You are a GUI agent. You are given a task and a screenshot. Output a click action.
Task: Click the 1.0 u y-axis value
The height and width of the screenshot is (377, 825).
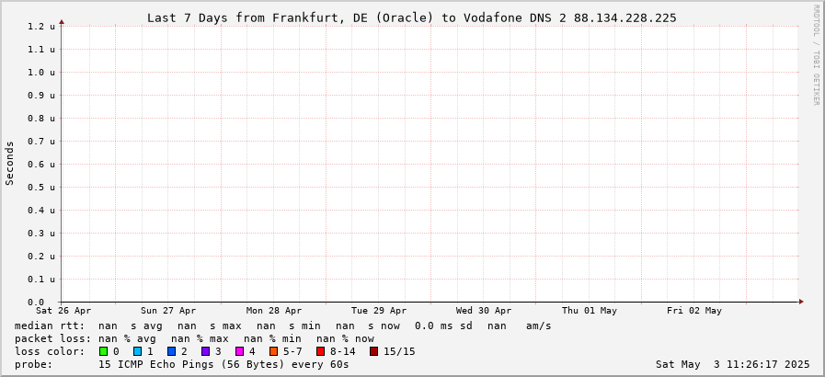(41, 72)
